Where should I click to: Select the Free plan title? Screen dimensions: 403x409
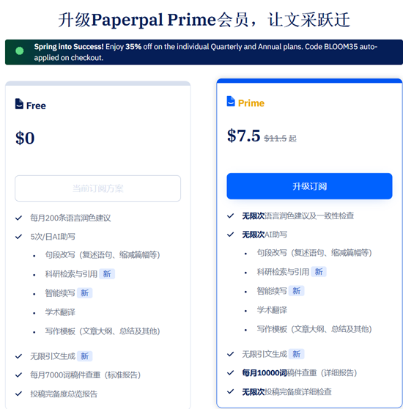pos(36,106)
